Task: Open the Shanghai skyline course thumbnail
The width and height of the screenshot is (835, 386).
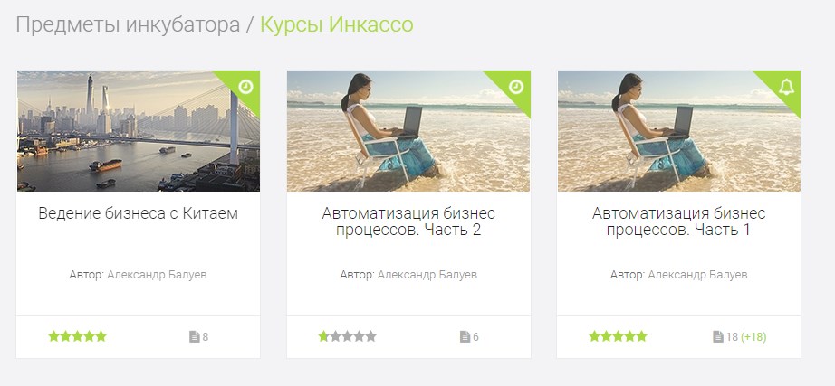Action: (139, 131)
